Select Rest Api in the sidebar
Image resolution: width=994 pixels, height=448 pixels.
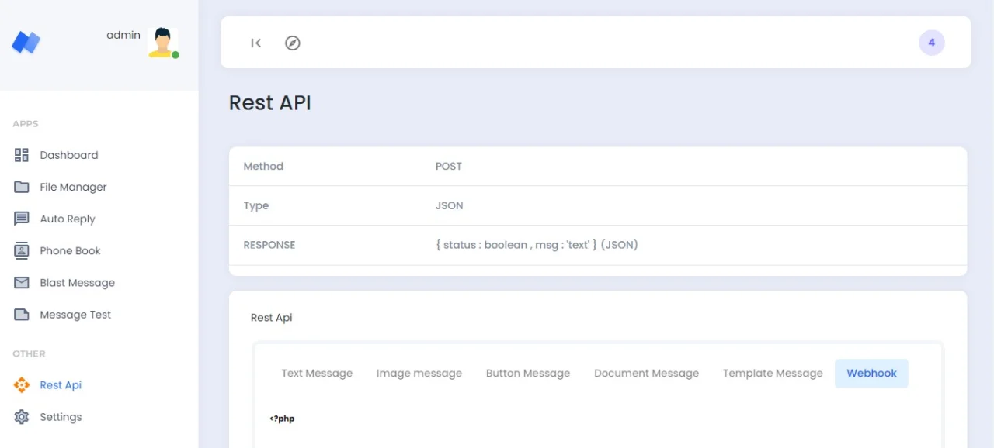pyautogui.click(x=61, y=385)
